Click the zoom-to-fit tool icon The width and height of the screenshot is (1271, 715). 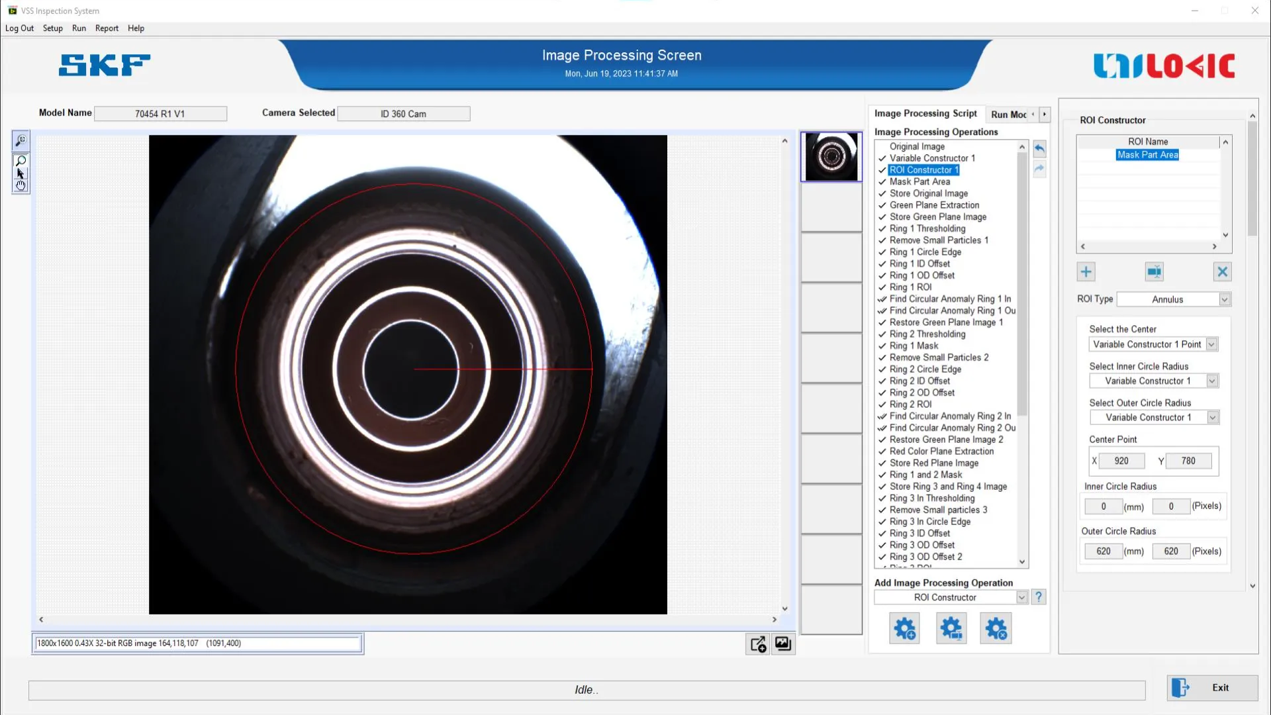tap(21, 140)
